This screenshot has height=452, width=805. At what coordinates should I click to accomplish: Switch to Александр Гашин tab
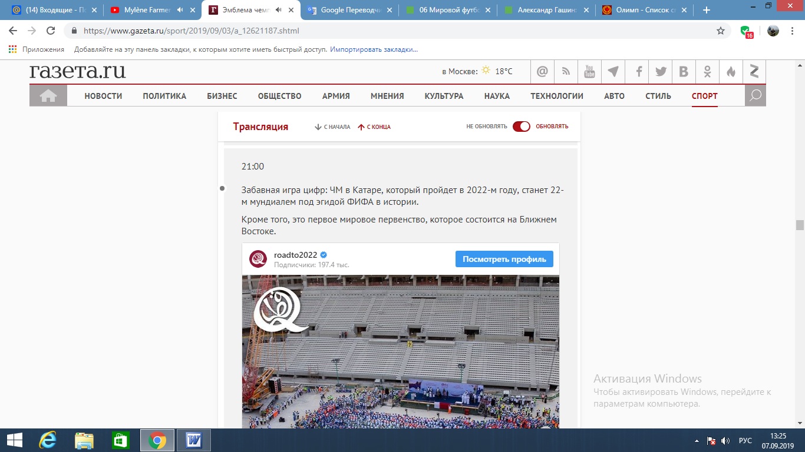(546, 10)
